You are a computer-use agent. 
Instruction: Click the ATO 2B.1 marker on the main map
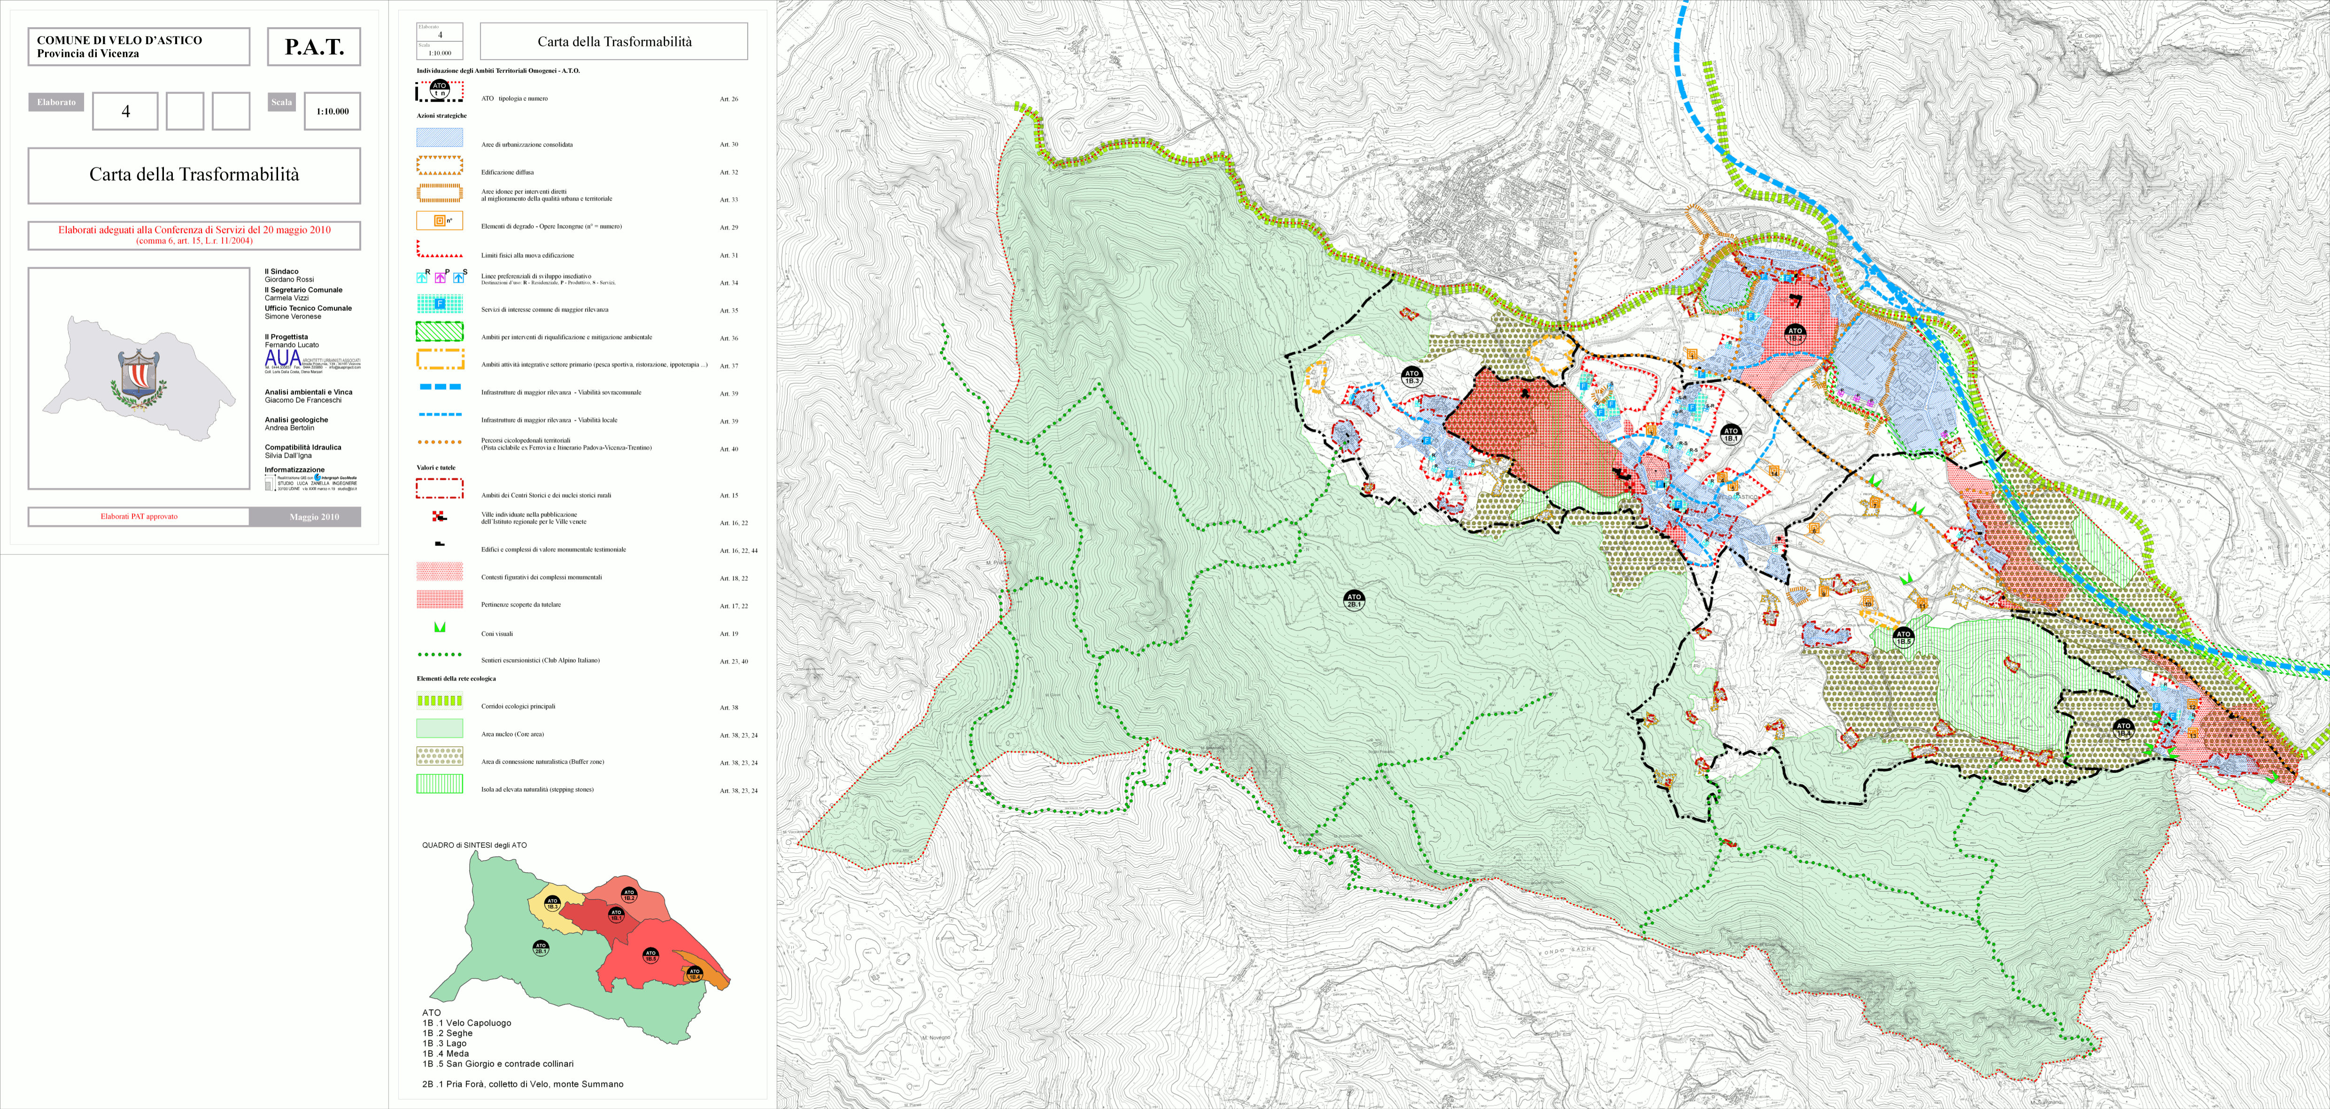pyautogui.click(x=1353, y=600)
